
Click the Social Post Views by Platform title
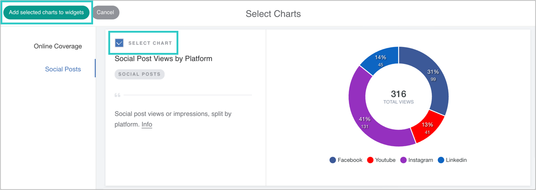tap(163, 58)
